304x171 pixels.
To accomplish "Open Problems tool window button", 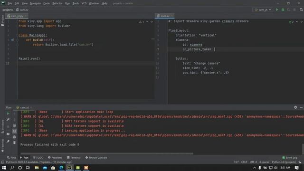I will [55, 158].
